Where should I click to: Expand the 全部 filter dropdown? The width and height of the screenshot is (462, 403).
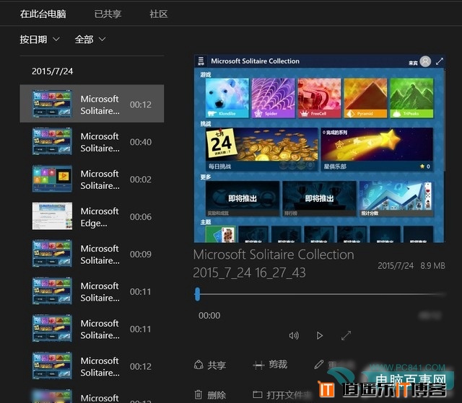coord(90,39)
